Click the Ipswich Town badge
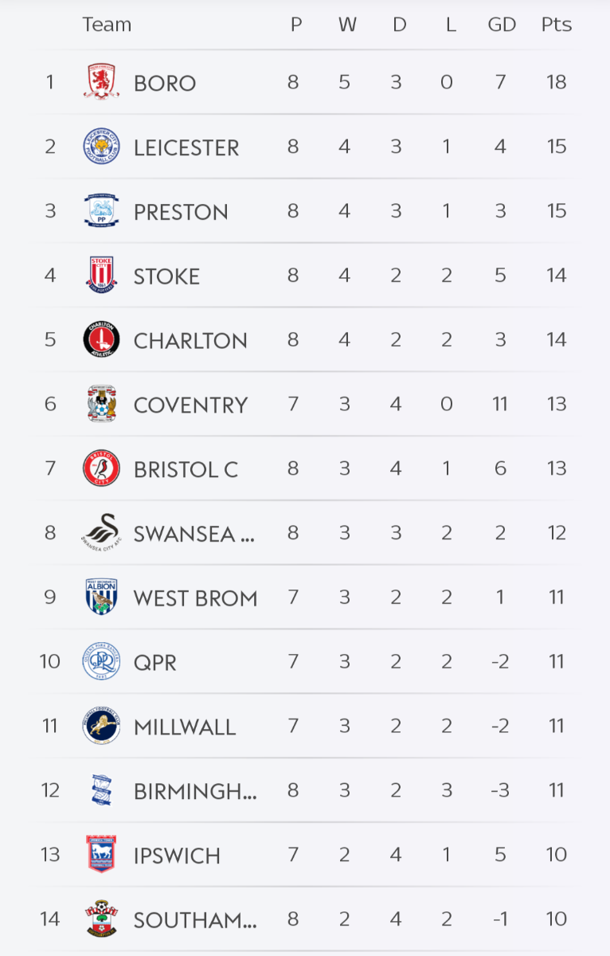610x956 pixels. click(102, 854)
